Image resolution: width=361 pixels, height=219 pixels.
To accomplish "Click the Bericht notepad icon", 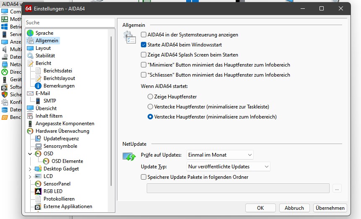I will (x=30, y=63).
